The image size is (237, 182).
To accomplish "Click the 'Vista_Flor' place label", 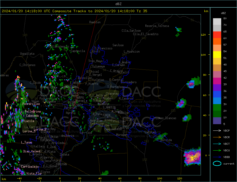I will click(x=34, y=174).
